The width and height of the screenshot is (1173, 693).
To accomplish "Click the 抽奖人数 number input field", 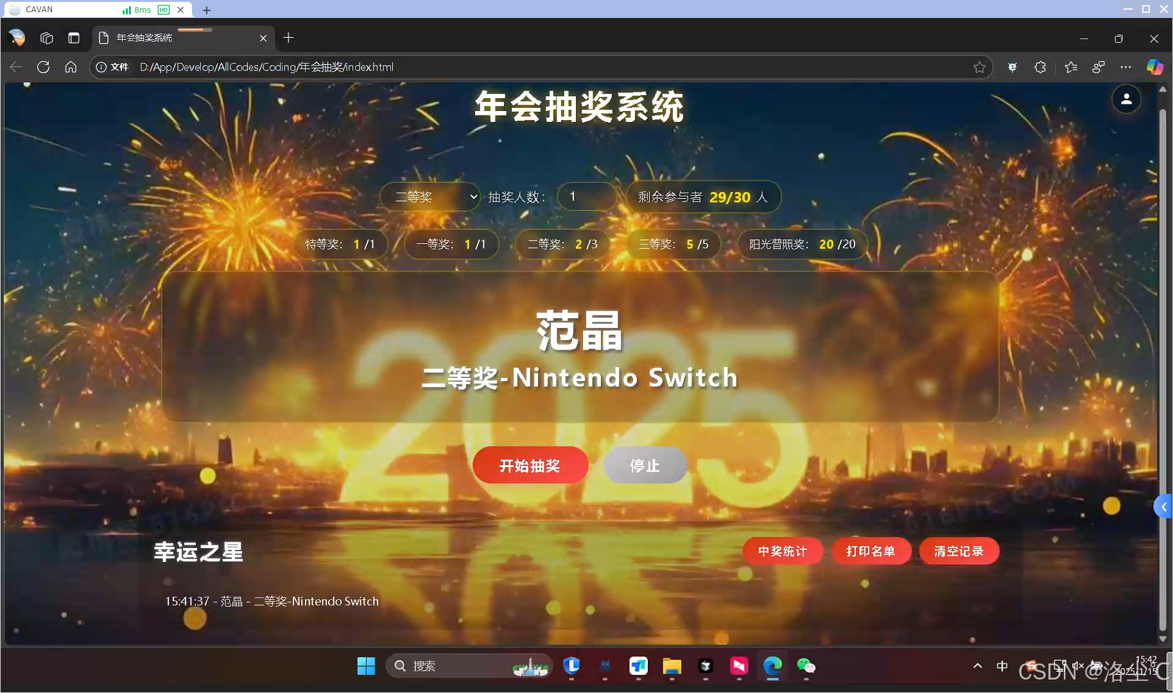I will (586, 196).
